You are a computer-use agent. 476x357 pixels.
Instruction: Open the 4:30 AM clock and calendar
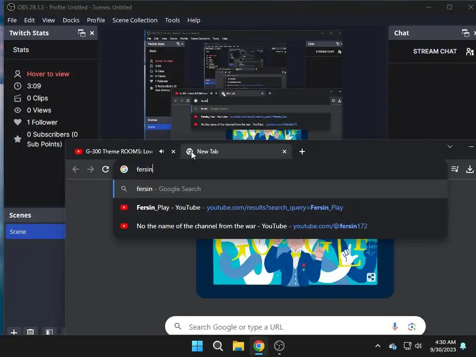pos(443,346)
